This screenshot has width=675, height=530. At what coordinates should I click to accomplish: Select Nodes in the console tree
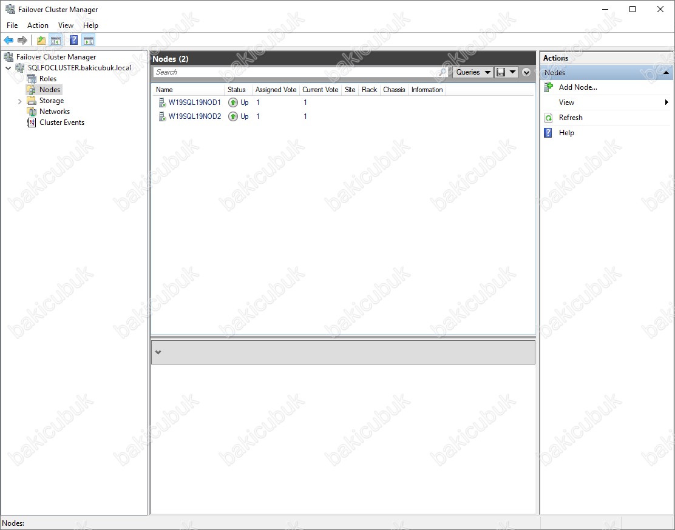50,90
